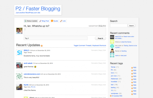Click the Post it button
The height and width of the screenshot is (98, 153).
click(100, 38)
